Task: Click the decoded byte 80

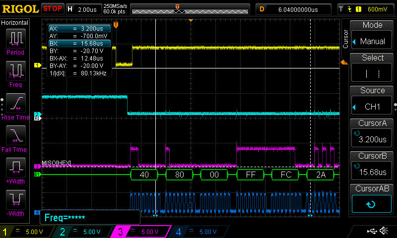Action: [179, 175]
